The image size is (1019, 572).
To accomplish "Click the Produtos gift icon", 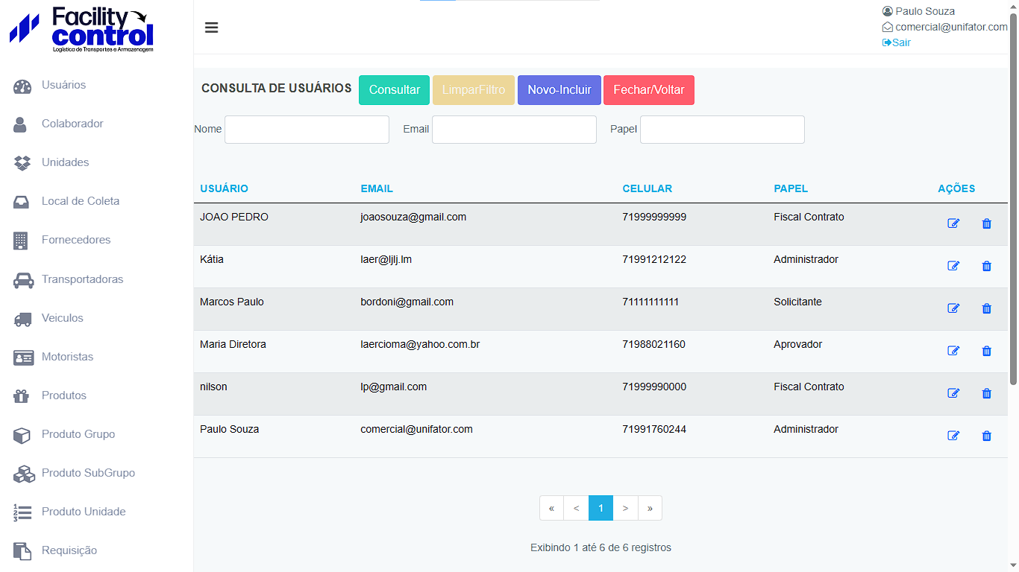I will pos(22,395).
